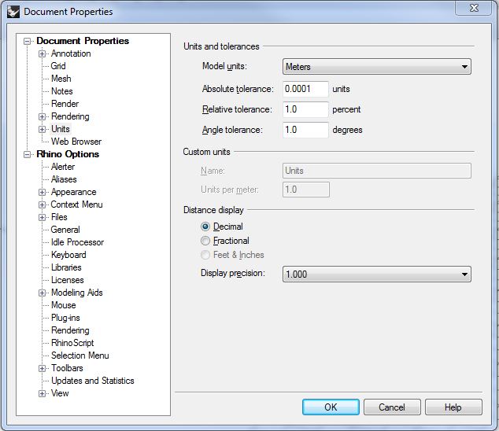The image size is (499, 431).
Task: Expand the Files tree node
Action: click(42, 217)
